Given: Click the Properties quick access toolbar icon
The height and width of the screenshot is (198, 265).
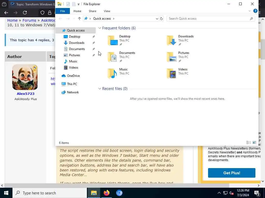Looking at the screenshot, I should coord(68,4).
